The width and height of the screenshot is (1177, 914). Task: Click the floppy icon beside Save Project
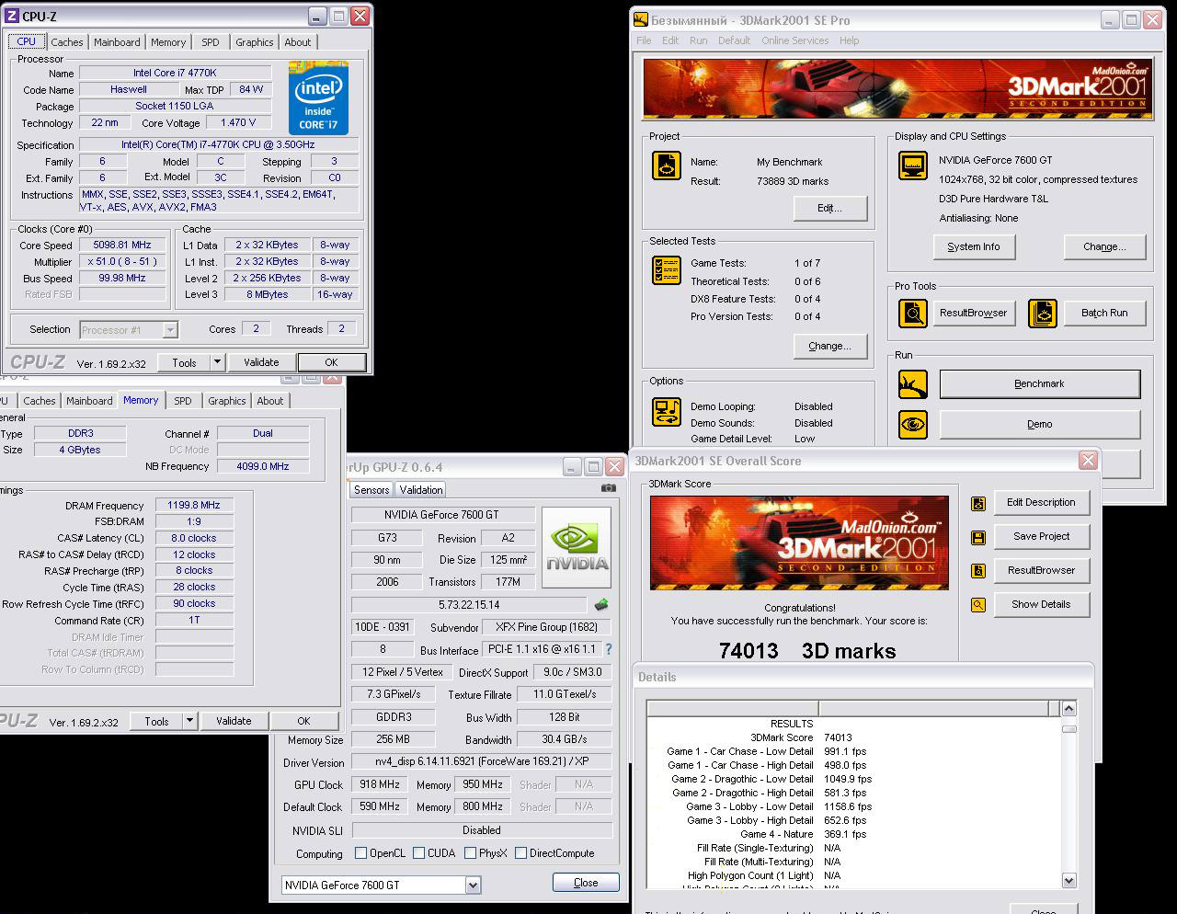click(x=978, y=537)
